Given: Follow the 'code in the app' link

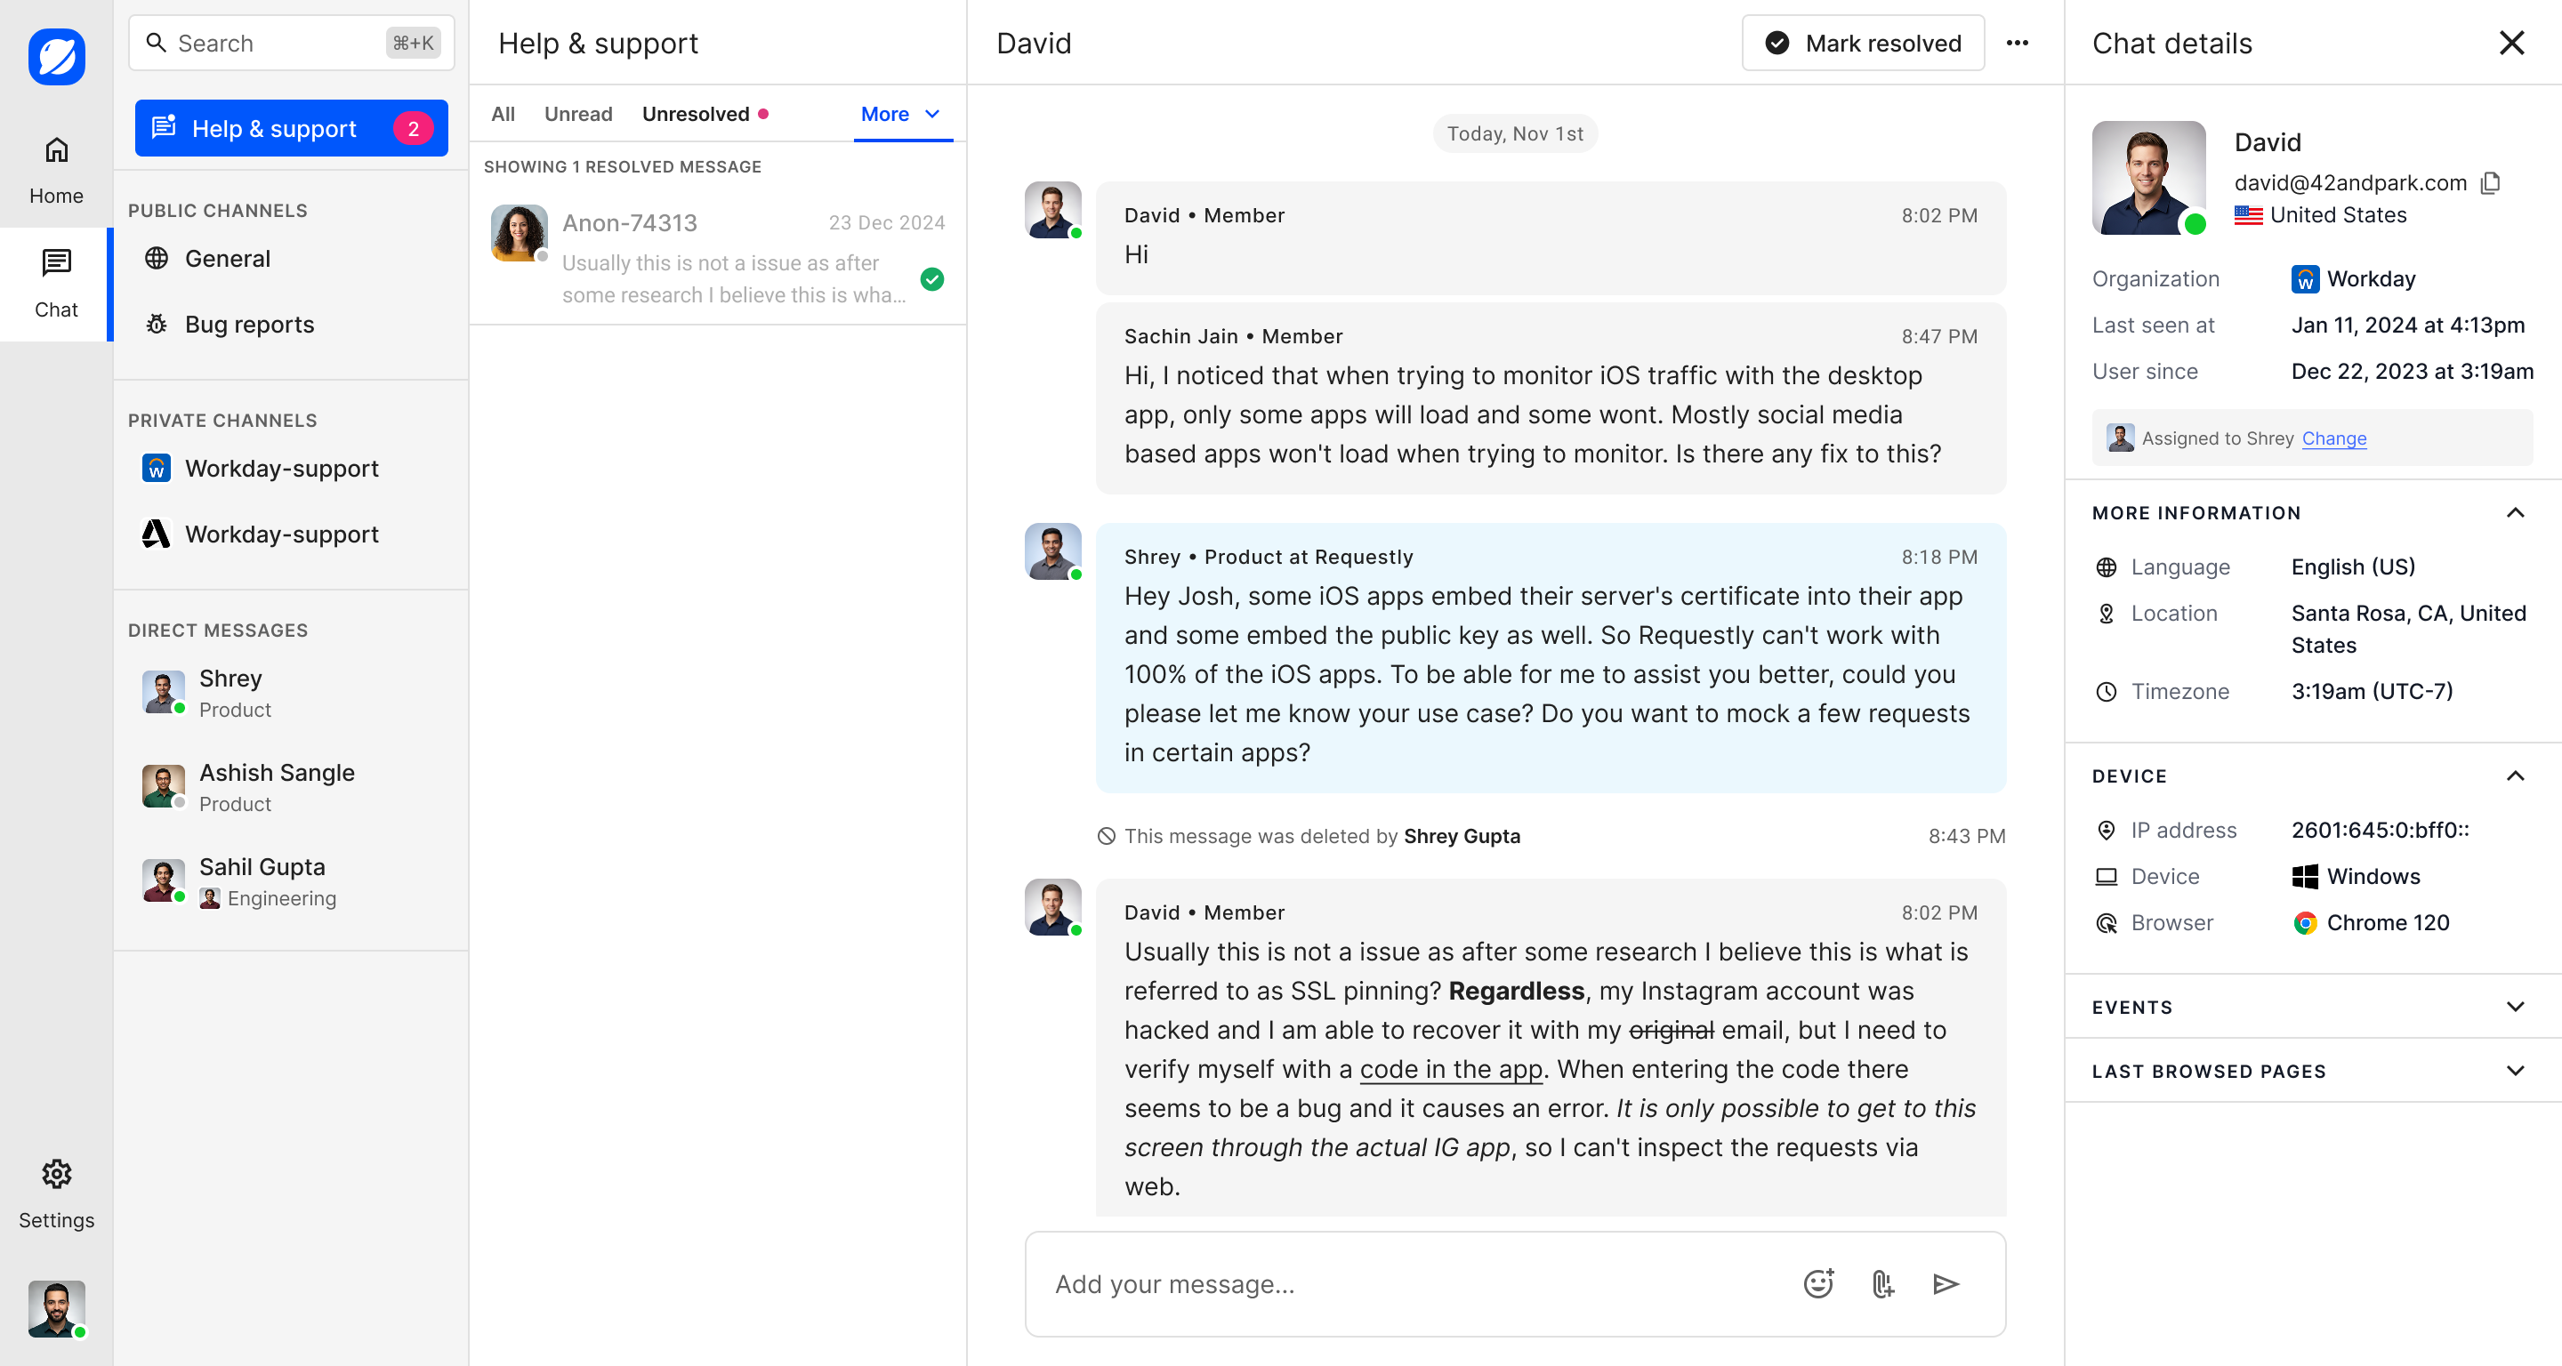Looking at the screenshot, I should [x=1450, y=1069].
